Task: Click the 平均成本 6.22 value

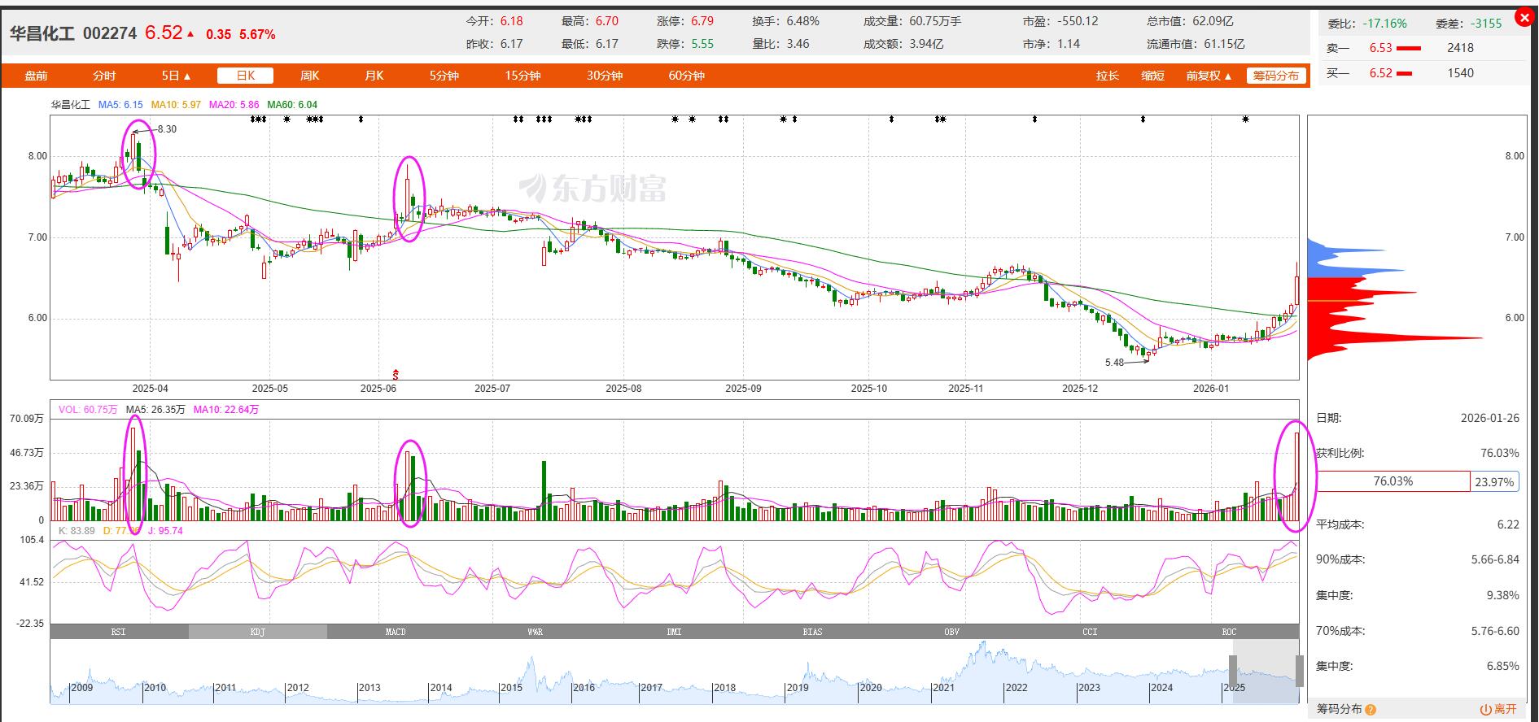Action: pyautogui.click(x=1508, y=524)
